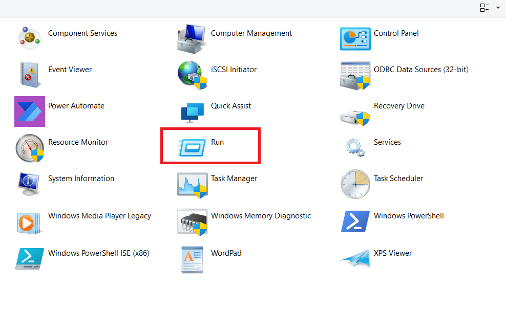The width and height of the screenshot is (506, 312).
Task: Select the Power Automate label
Action: [76, 106]
